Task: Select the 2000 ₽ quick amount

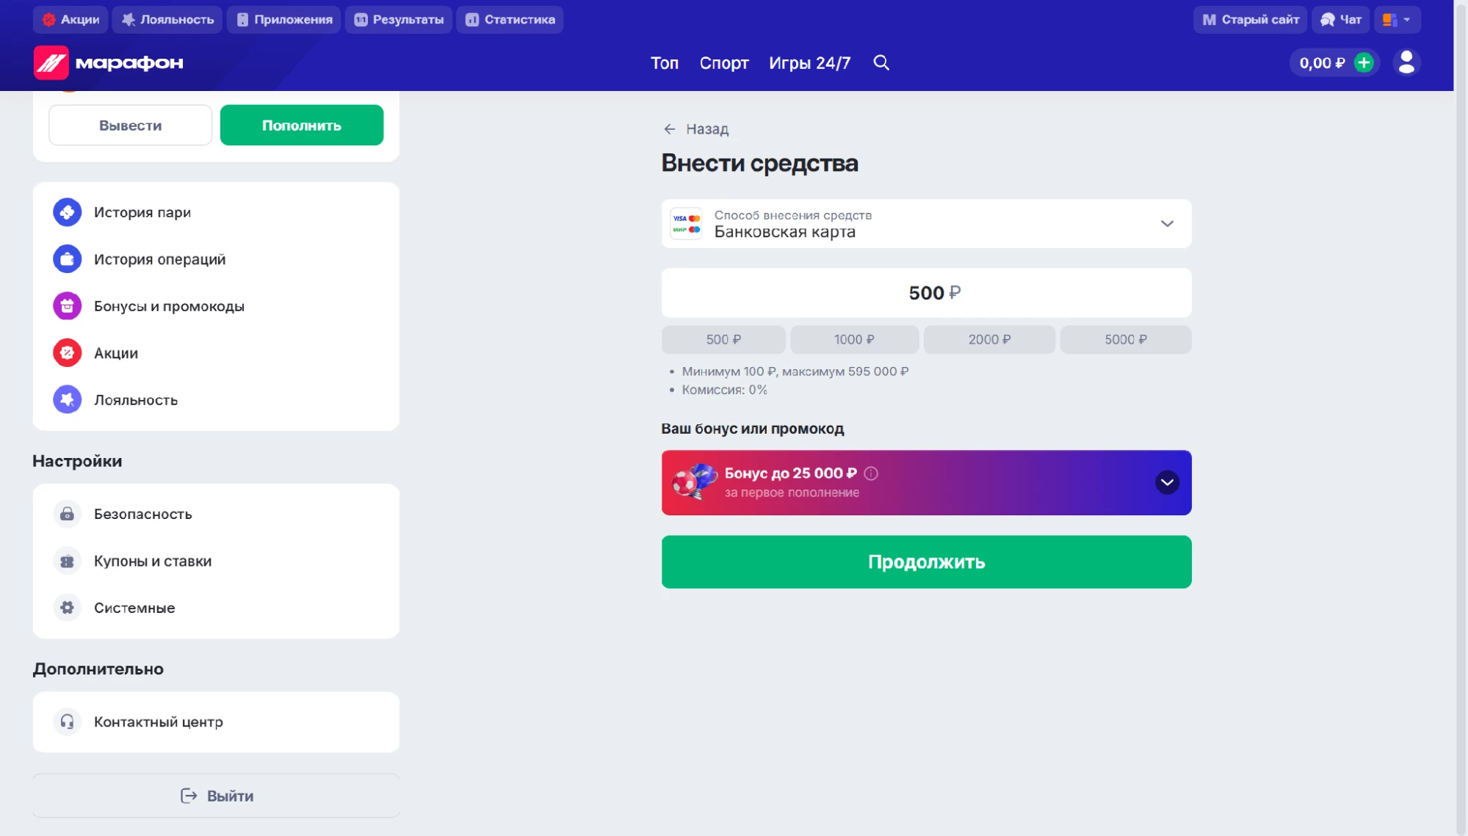Action: click(x=989, y=340)
